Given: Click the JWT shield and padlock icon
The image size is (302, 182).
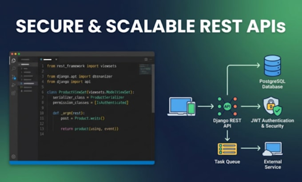Looking at the screenshot, I should pos(272,106).
